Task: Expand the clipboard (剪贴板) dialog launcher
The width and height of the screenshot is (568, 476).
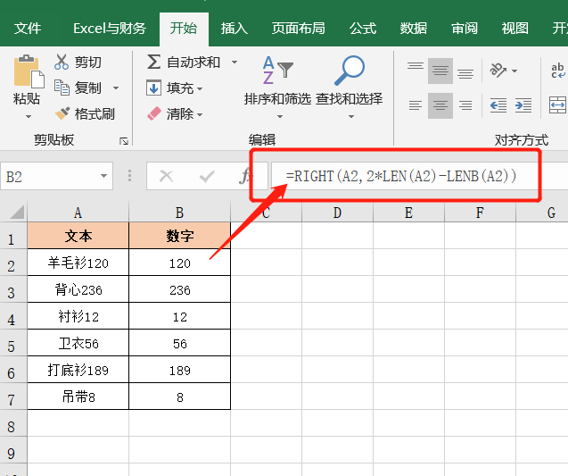Action: tap(123, 140)
